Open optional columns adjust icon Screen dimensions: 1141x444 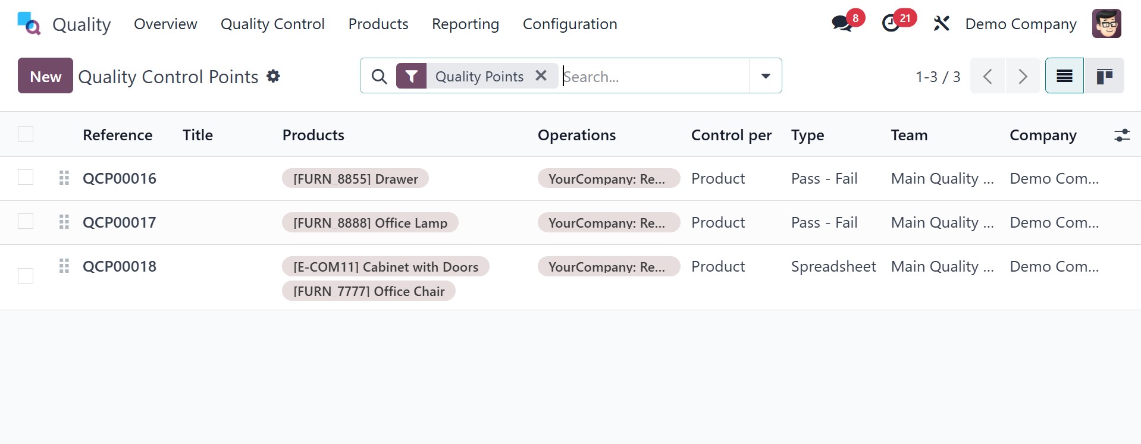(x=1122, y=136)
